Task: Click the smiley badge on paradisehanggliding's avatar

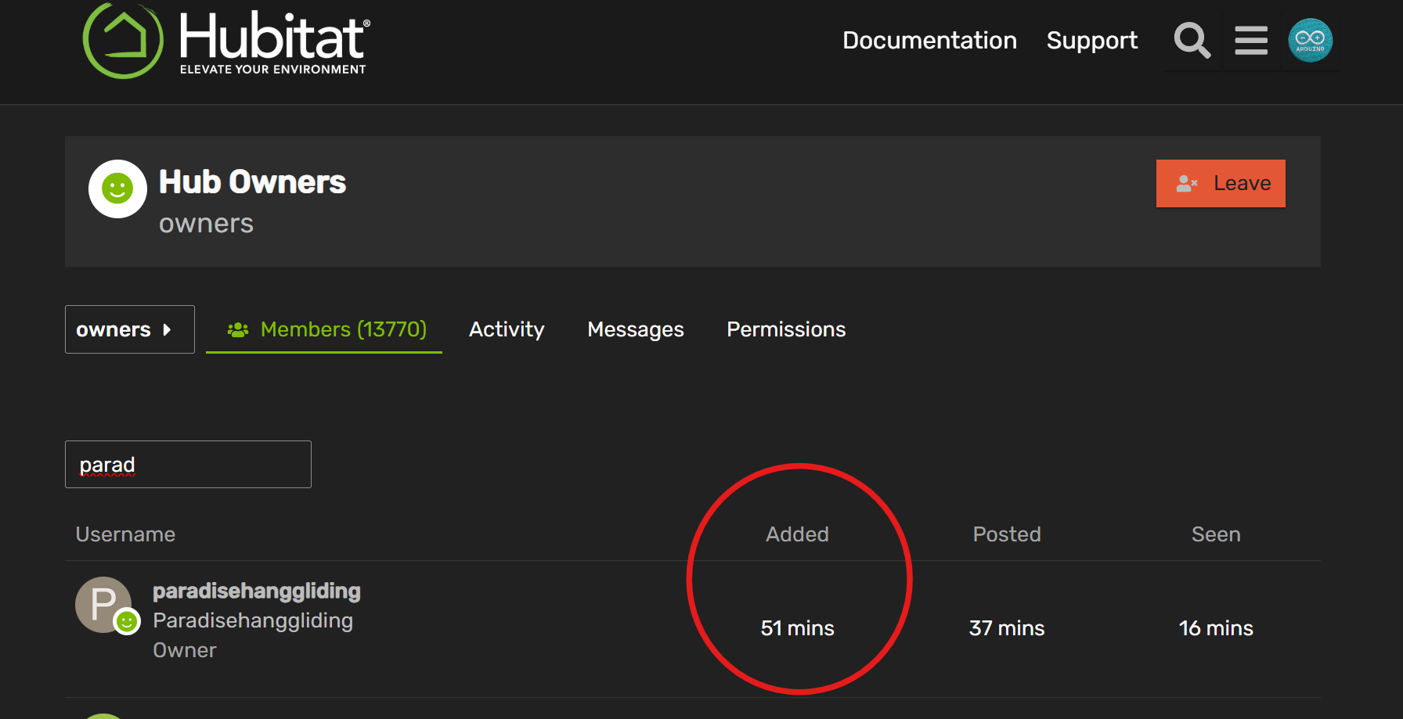Action: tap(127, 622)
